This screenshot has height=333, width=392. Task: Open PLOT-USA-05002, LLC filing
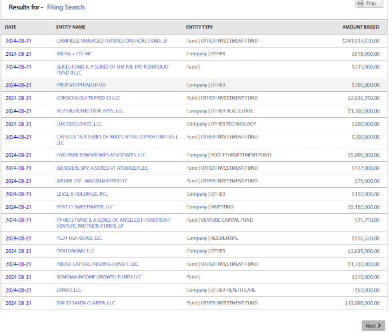[x=79, y=238]
